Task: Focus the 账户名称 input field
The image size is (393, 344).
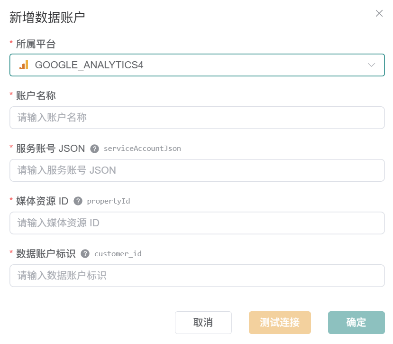Action: pos(197,118)
